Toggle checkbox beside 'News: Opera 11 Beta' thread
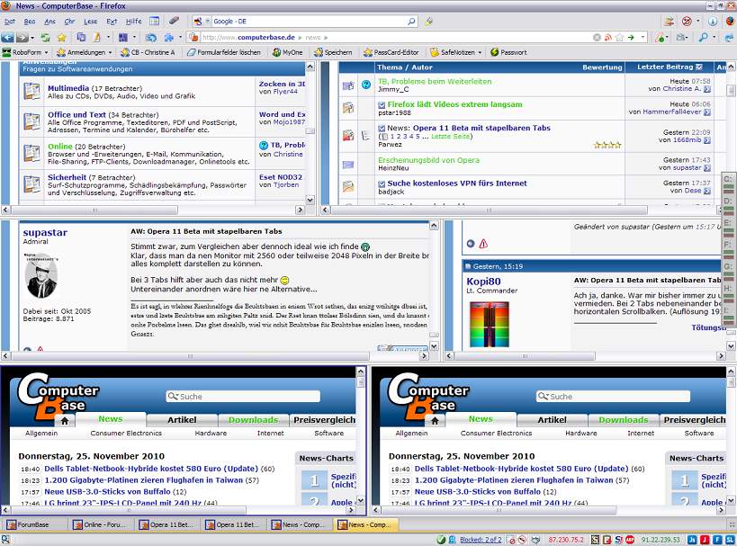 pos(382,128)
